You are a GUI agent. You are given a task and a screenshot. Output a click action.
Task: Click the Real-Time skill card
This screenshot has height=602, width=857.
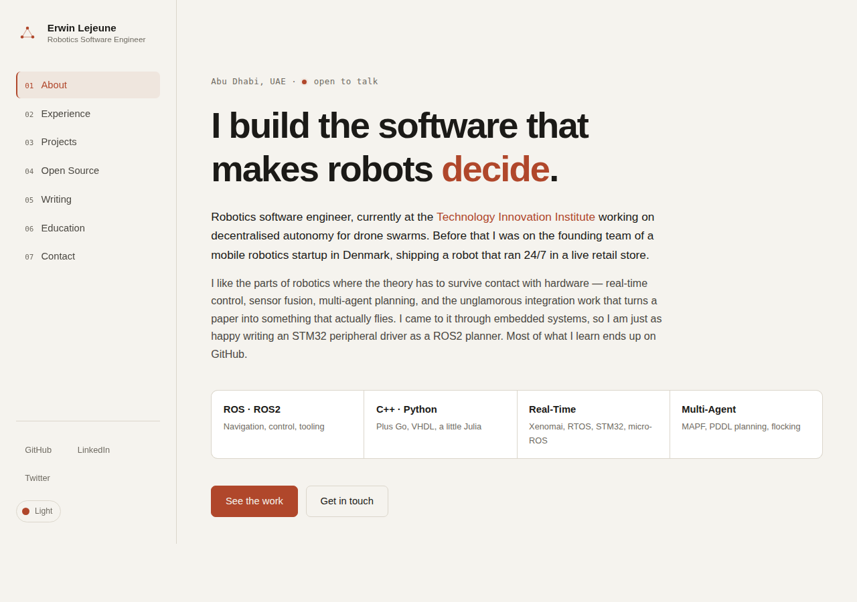[x=593, y=424]
